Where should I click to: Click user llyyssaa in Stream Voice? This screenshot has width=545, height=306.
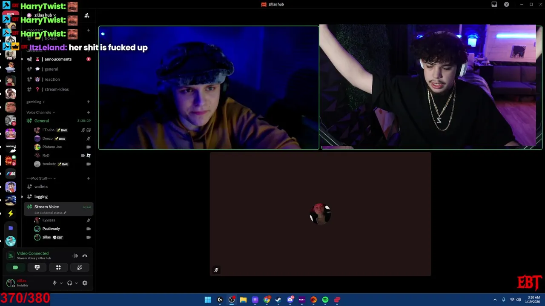tap(62, 221)
